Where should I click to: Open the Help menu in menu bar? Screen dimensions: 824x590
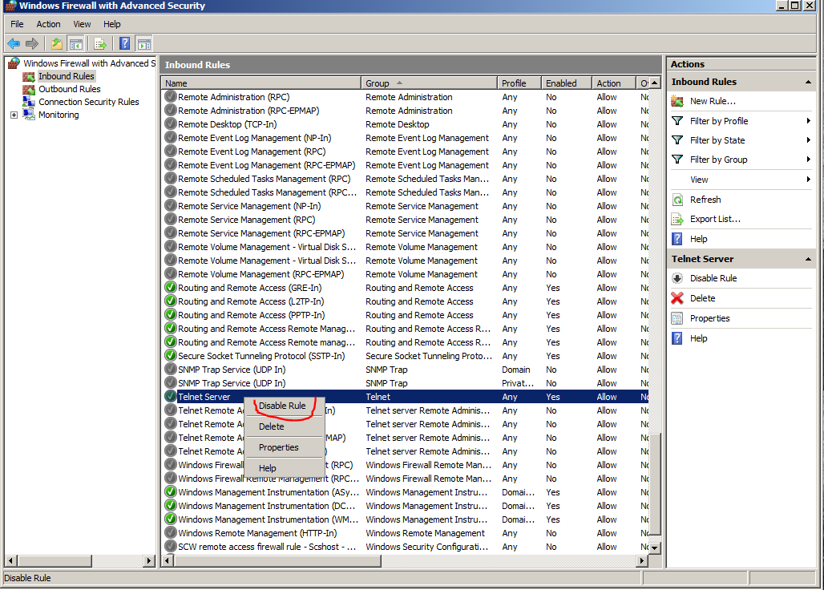click(x=112, y=24)
